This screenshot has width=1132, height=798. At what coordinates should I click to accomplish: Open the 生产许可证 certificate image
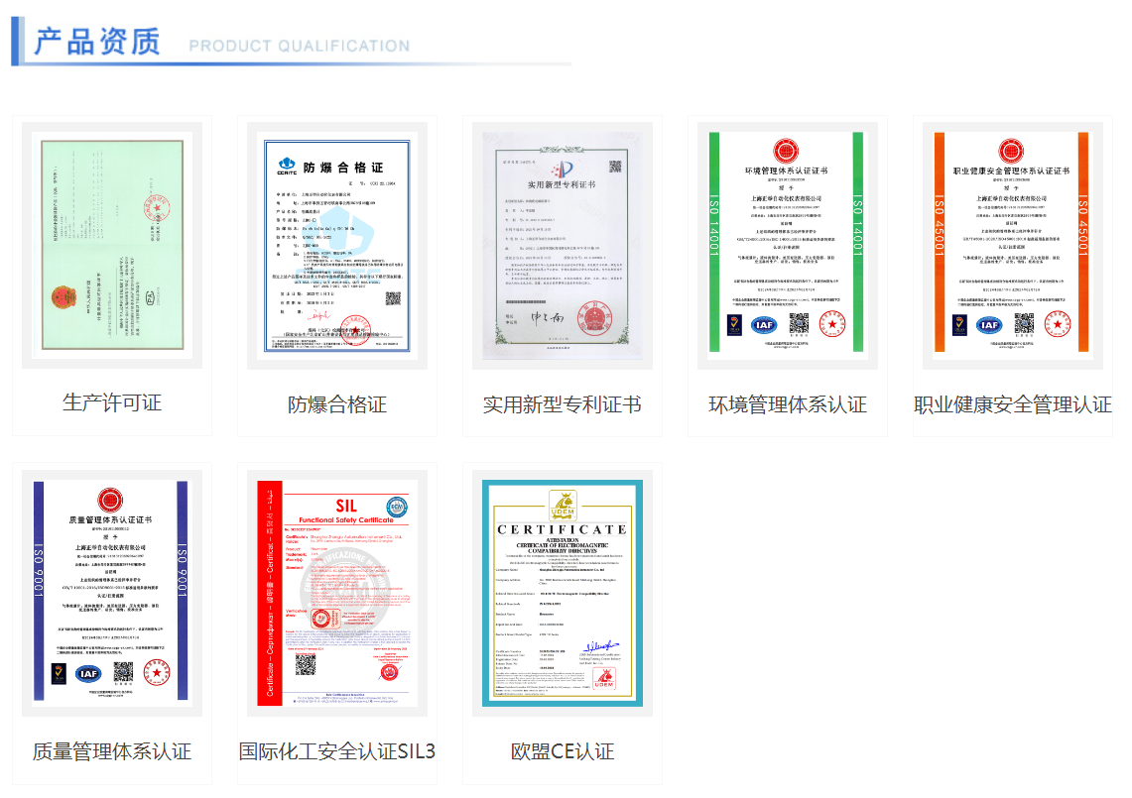112,245
